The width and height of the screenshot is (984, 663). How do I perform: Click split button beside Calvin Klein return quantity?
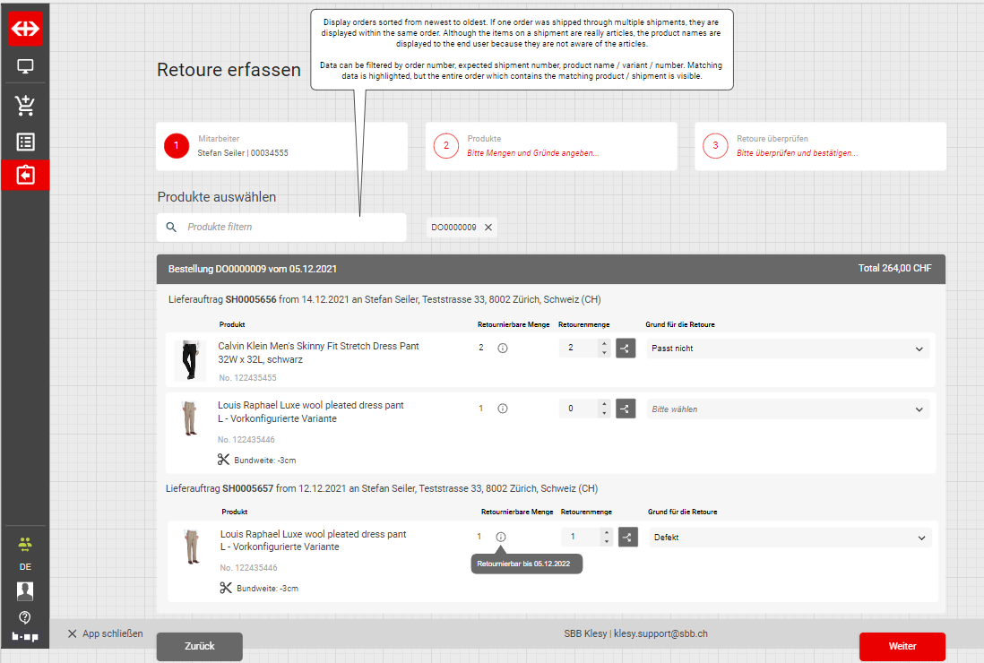(626, 348)
